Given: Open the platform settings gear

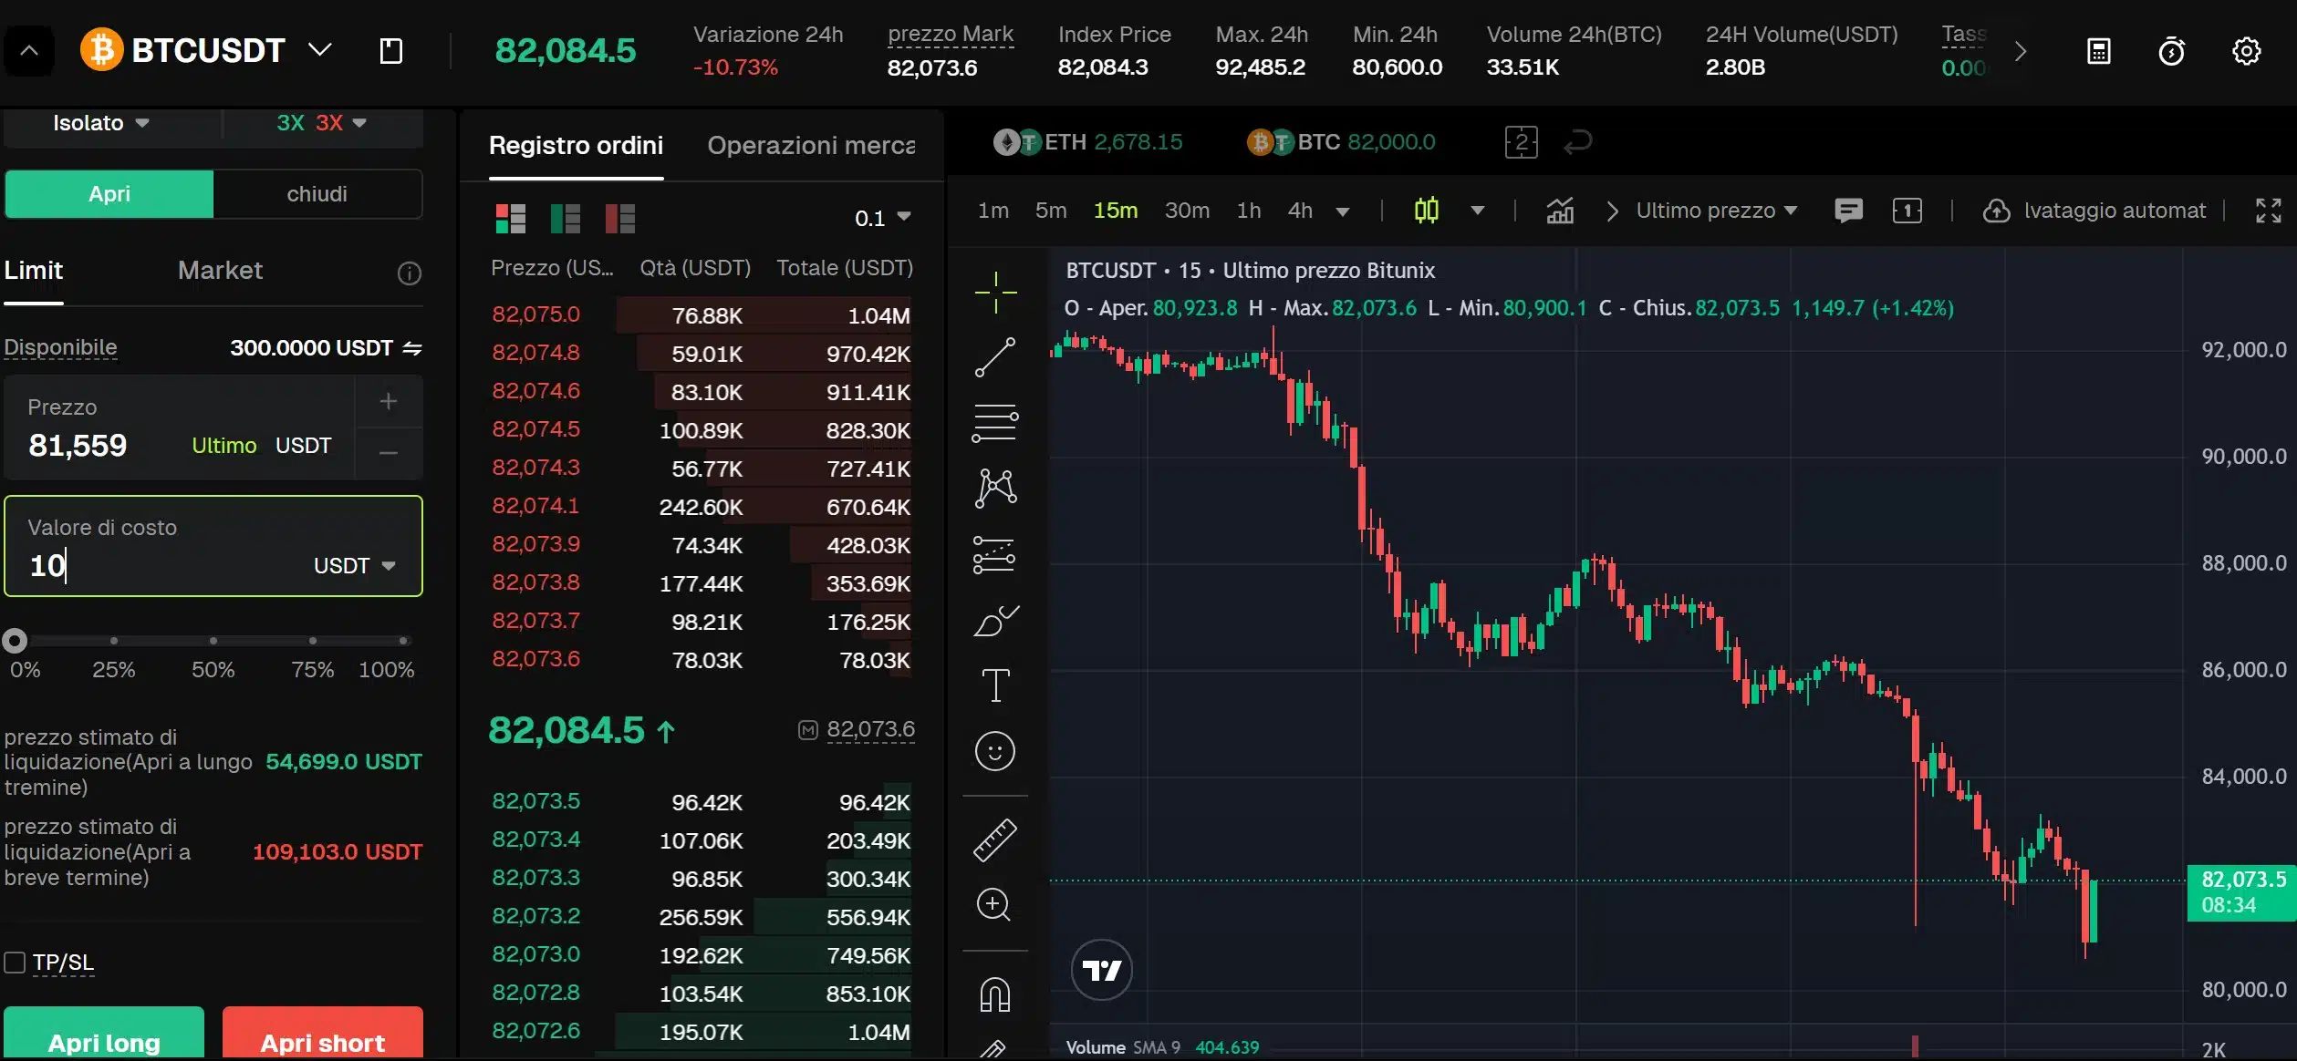Looking at the screenshot, I should click(x=2247, y=50).
